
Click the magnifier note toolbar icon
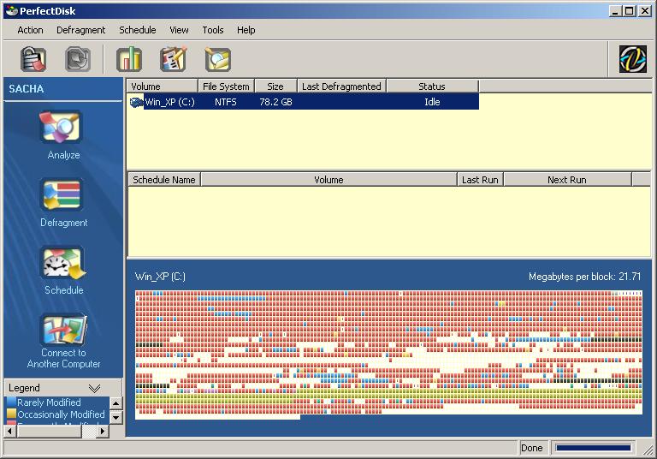[x=217, y=59]
